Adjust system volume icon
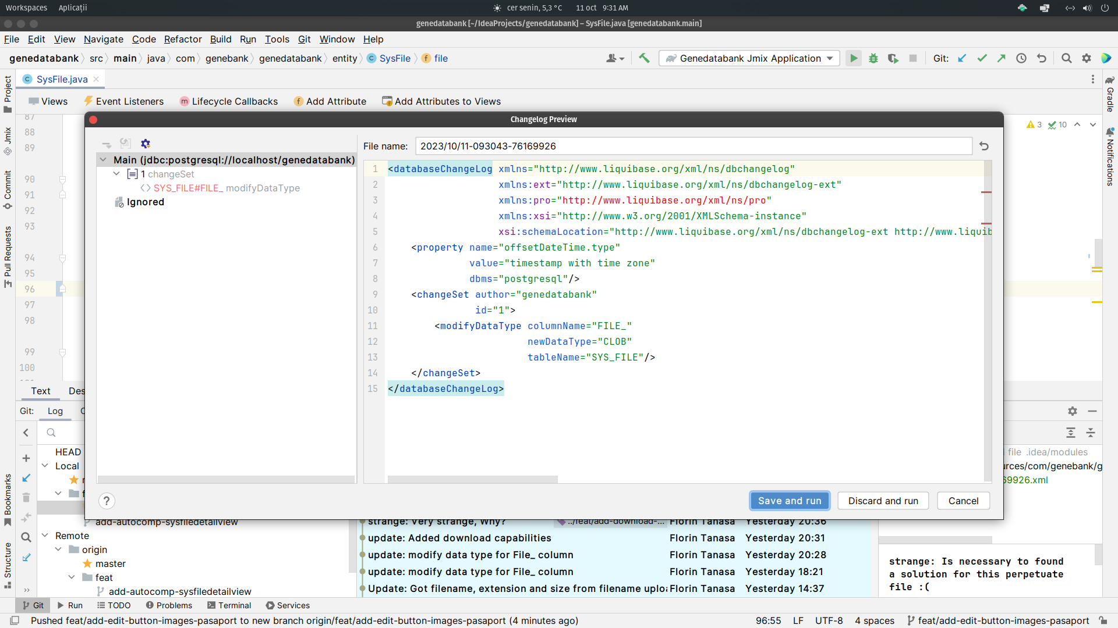 click(x=1087, y=8)
